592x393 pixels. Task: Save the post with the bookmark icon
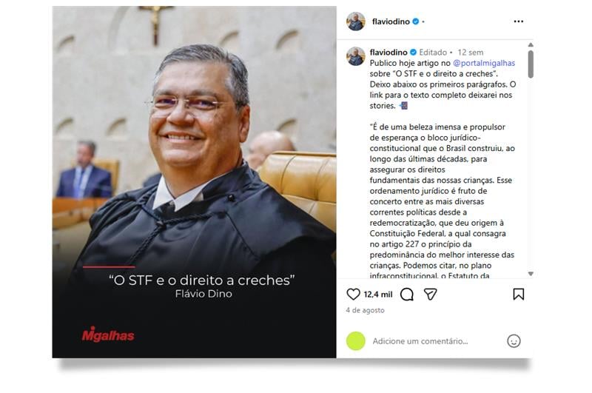pyautogui.click(x=519, y=295)
